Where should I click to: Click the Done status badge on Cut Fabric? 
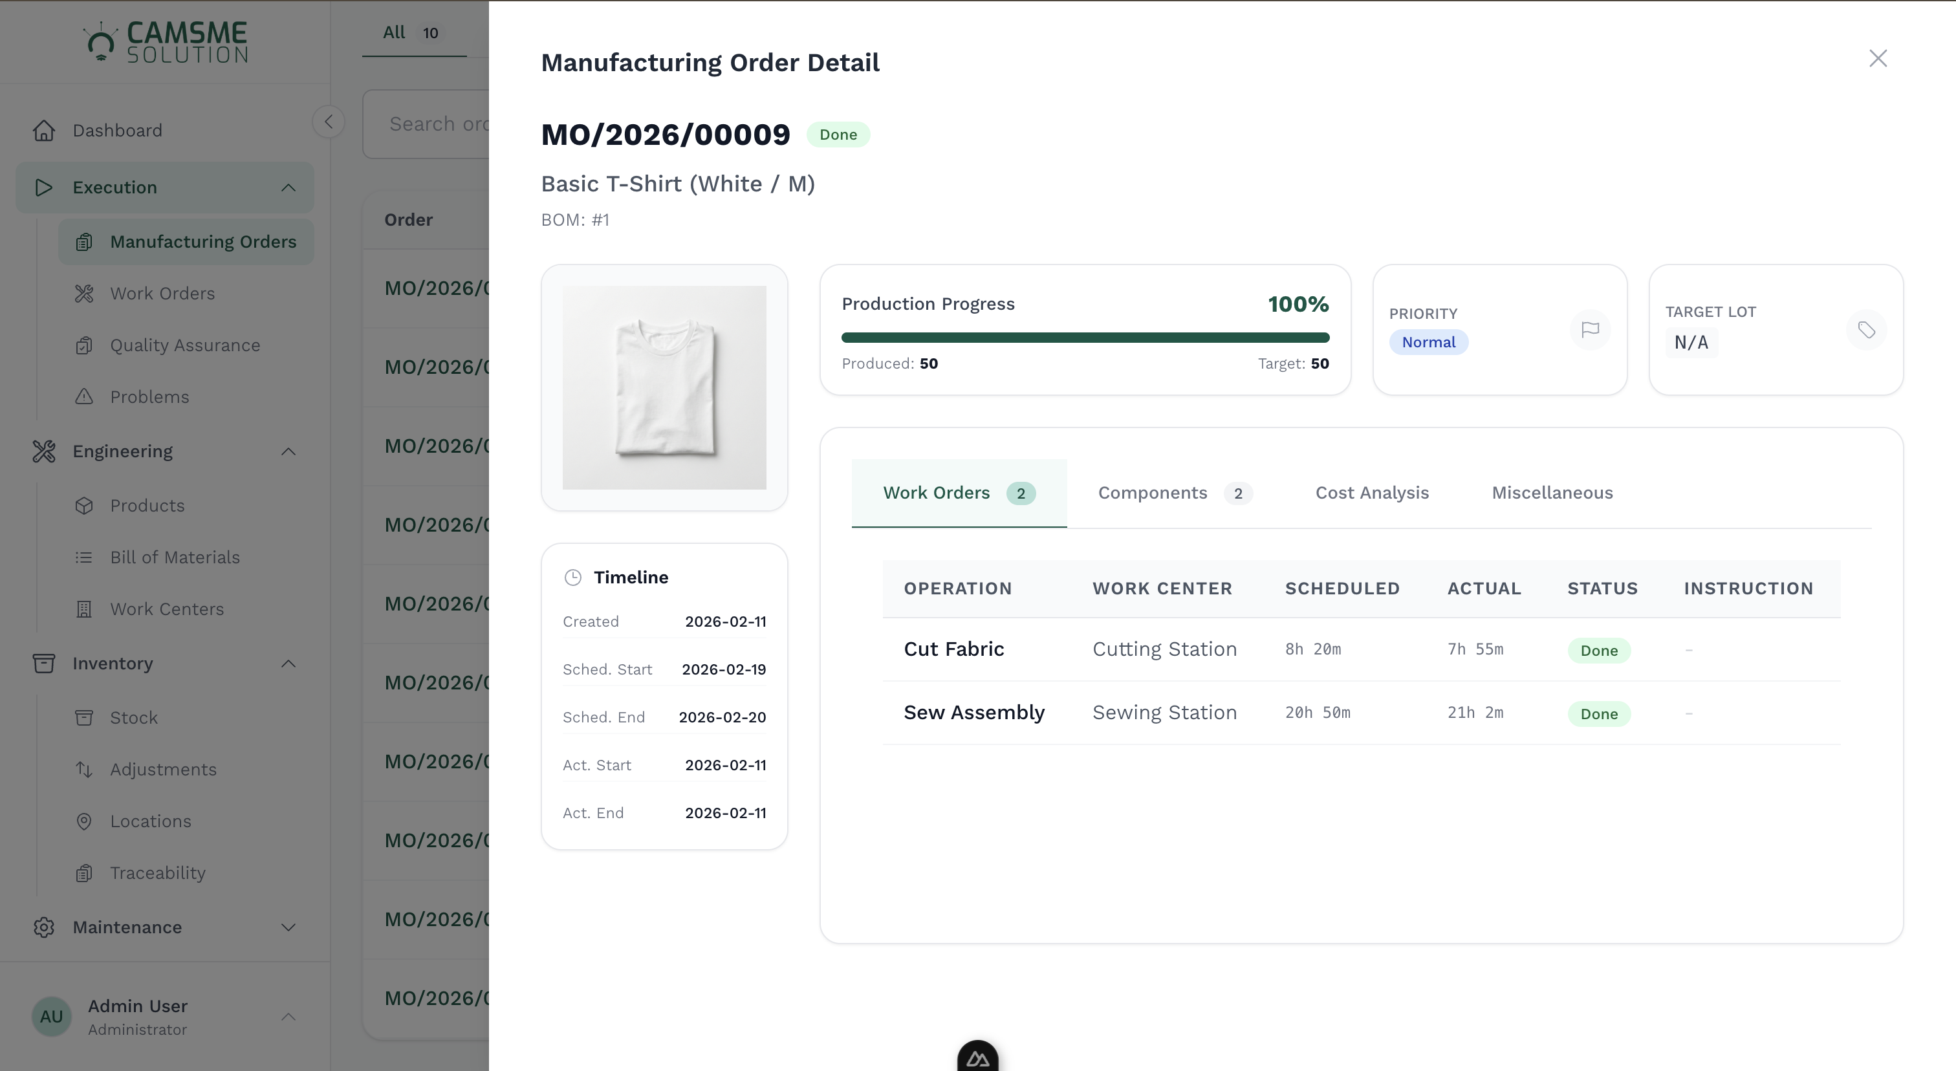coord(1599,651)
